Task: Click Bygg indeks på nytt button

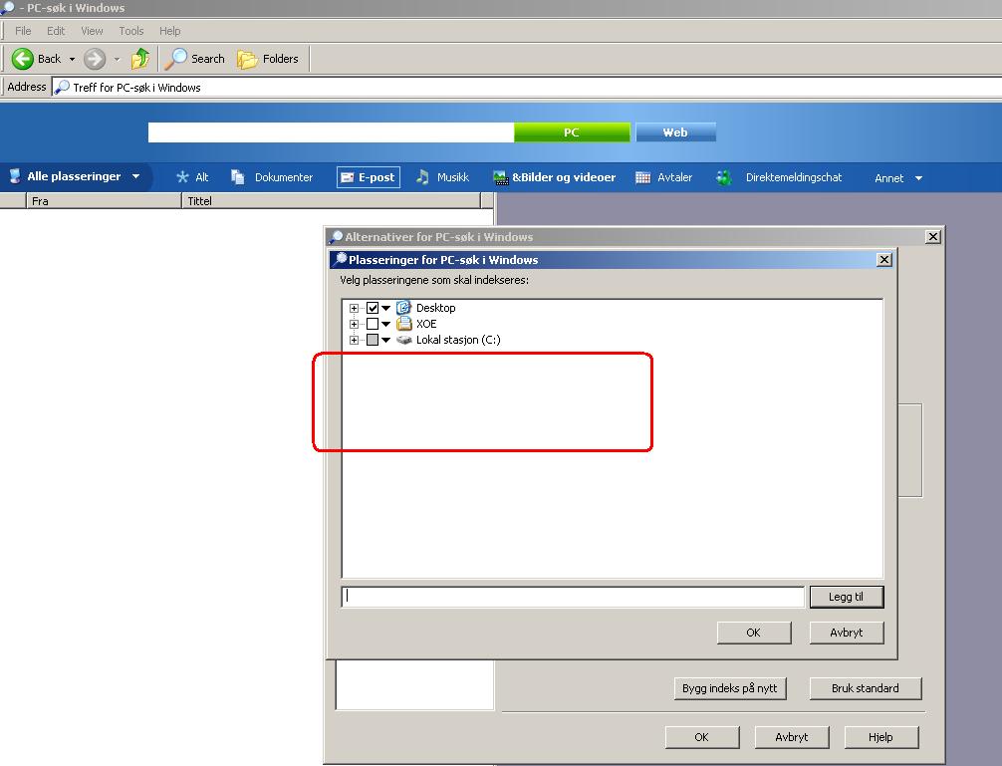Action: [730, 688]
